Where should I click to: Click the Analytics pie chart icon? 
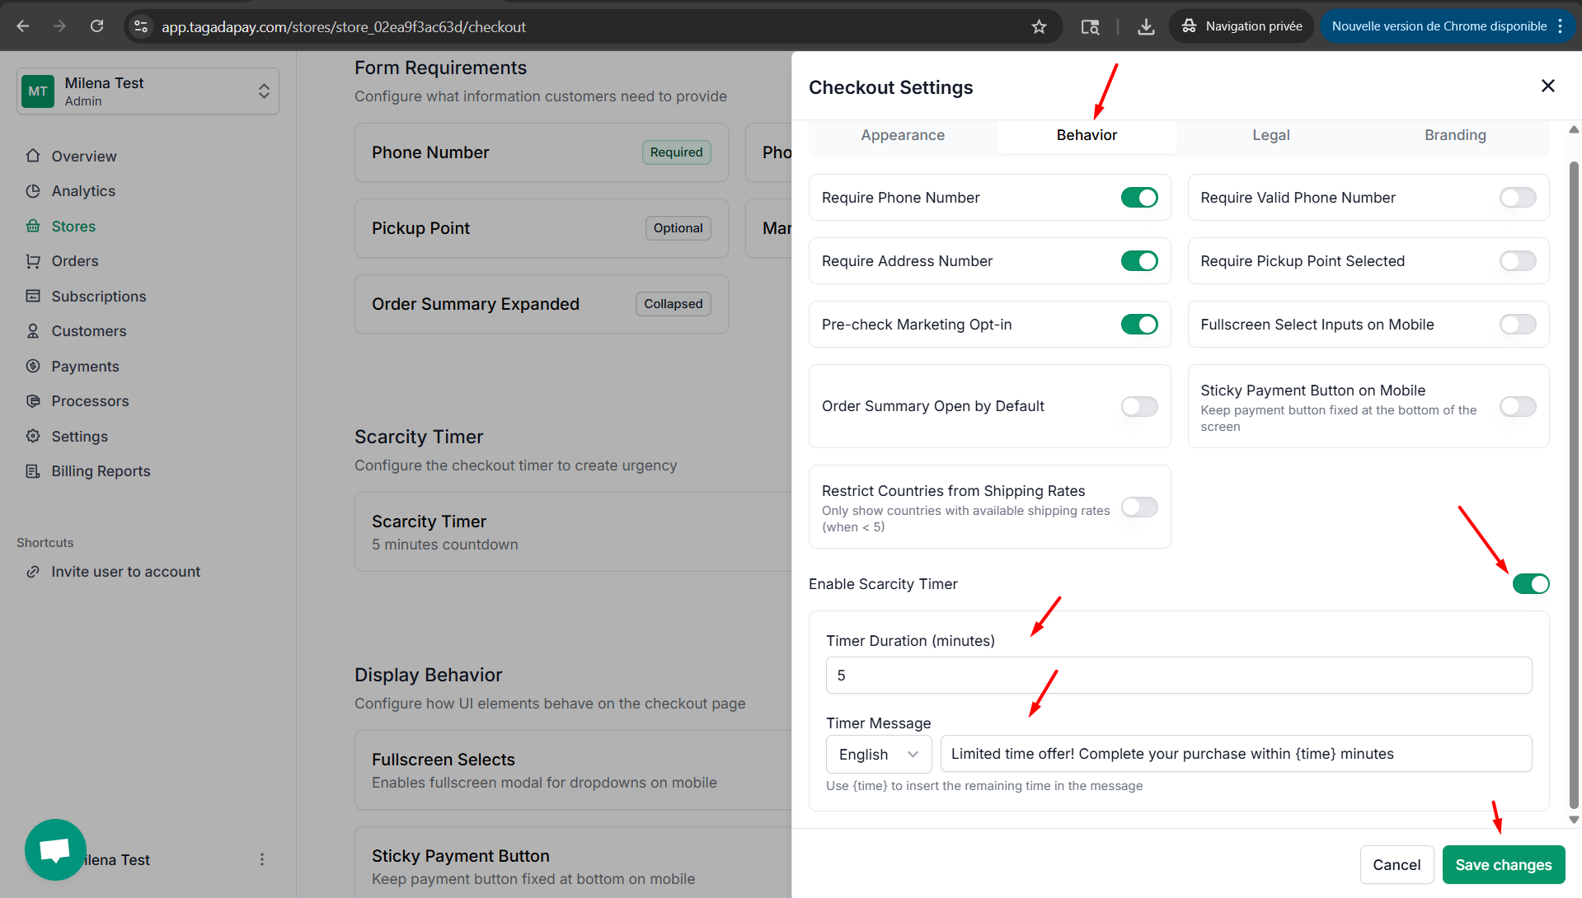coord(33,191)
